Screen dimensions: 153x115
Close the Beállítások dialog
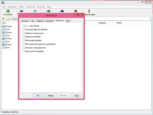(x=80, y=15)
